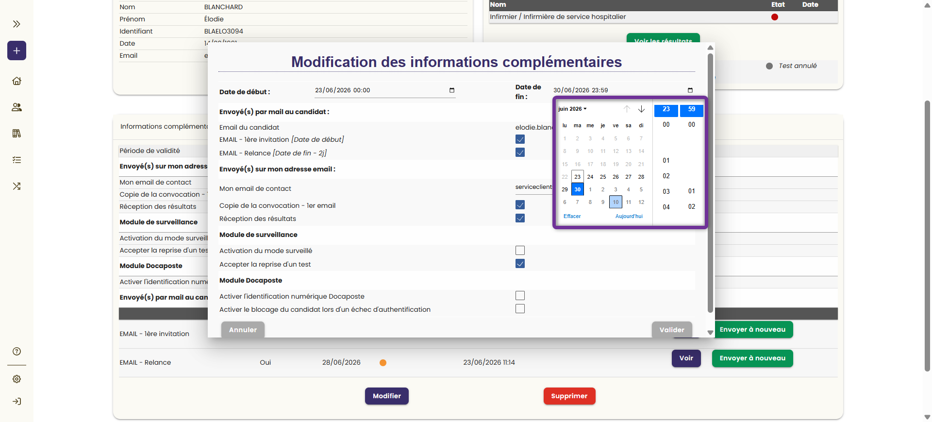Viewport: 932px width, 422px height.
Task: Open the checklist icon in sidebar
Action: (x=17, y=160)
